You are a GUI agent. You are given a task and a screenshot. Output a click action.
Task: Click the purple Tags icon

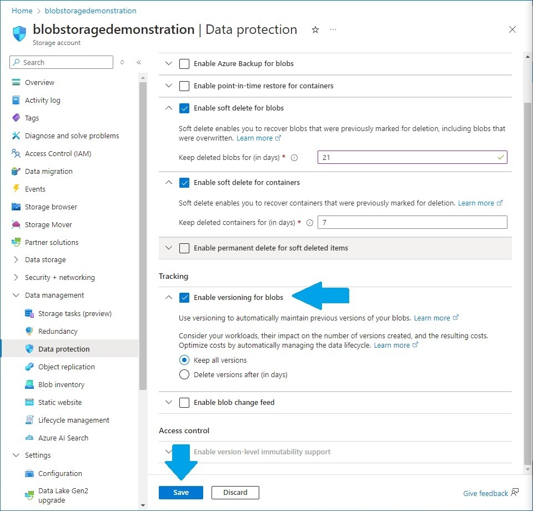[x=16, y=118]
